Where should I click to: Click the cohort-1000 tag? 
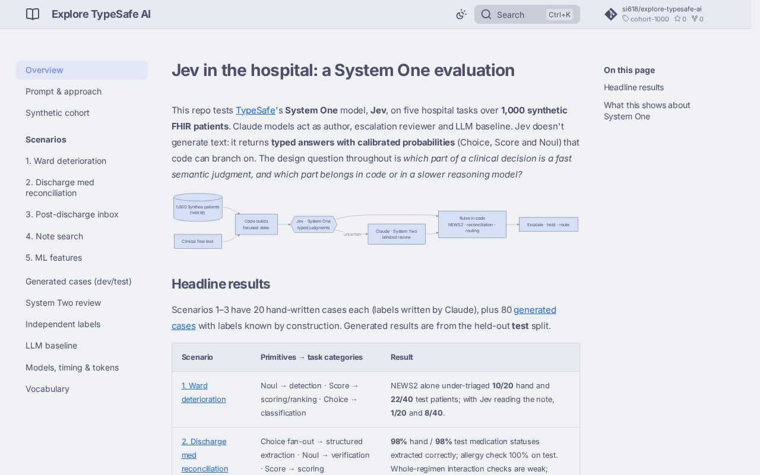point(646,19)
